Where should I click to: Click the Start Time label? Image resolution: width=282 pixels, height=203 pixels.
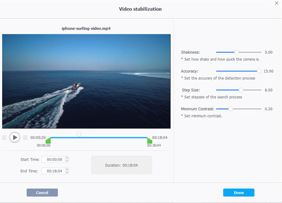click(x=30, y=160)
